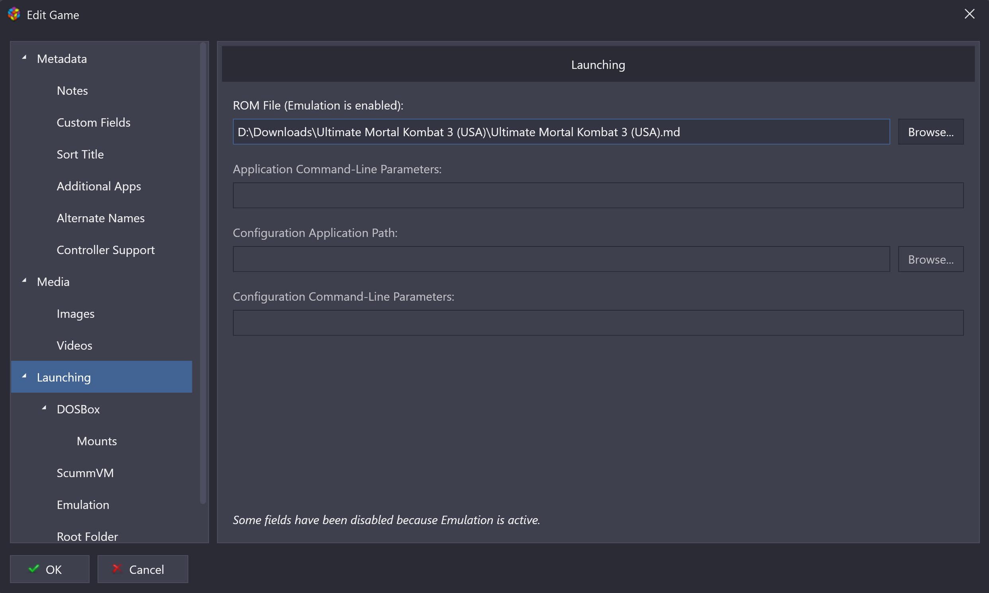Click Application Command-Line Parameters field
The width and height of the screenshot is (989, 593).
point(598,196)
